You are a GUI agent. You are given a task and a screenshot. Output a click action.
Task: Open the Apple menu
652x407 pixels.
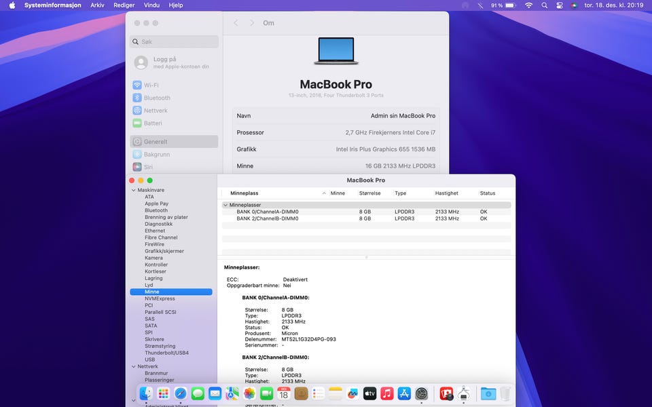tap(12, 5)
